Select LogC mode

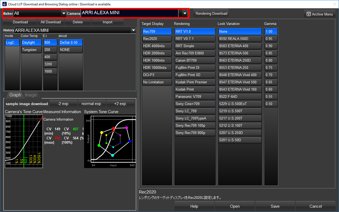(x=12, y=42)
